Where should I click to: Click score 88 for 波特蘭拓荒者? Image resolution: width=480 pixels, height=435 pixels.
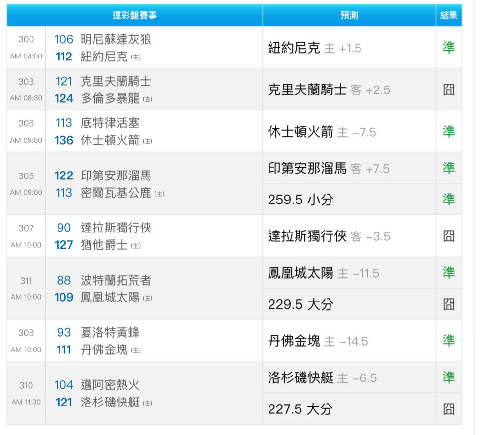click(63, 280)
